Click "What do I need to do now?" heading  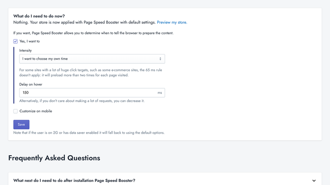(x=39, y=16)
